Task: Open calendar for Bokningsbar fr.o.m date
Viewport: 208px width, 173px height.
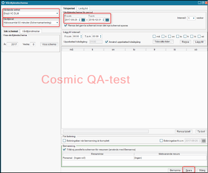Action: pos(204,141)
